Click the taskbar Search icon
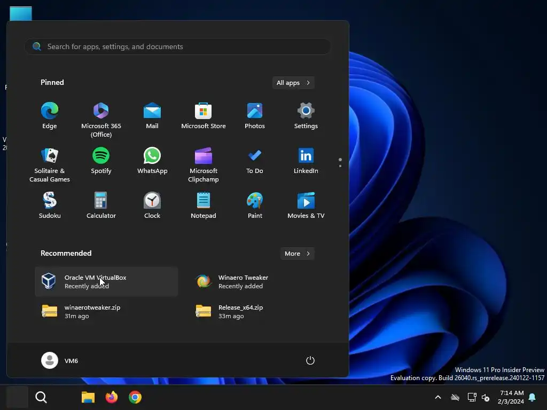Image resolution: width=547 pixels, height=410 pixels. click(41, 397)
